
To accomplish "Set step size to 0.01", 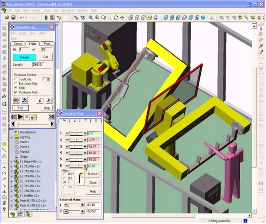I will click(65, 174).
